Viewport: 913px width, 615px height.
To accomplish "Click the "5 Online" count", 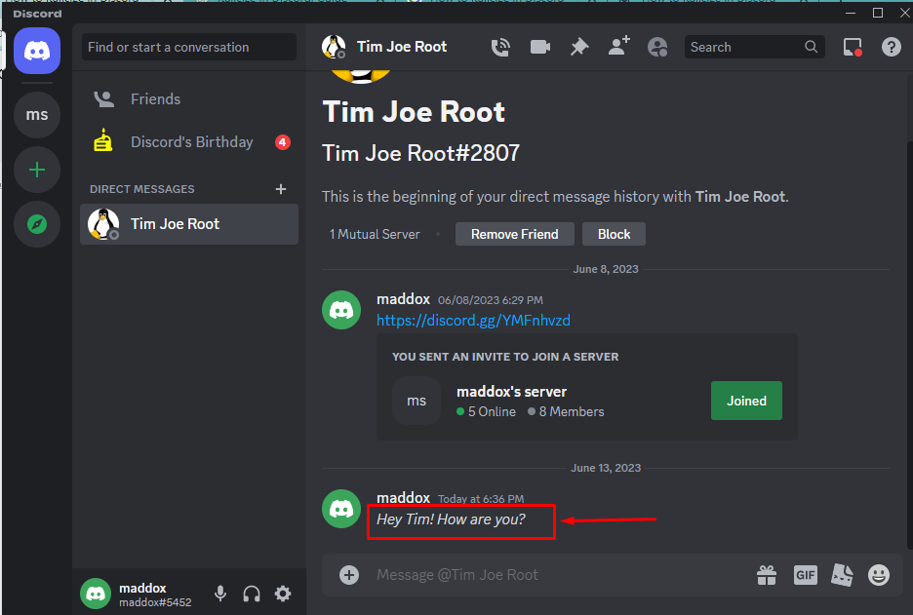I will coord(492,412).
